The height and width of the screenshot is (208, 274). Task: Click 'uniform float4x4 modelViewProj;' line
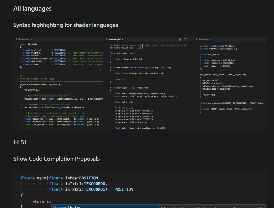218,46
